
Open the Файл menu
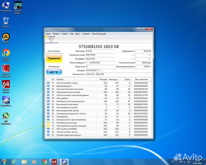pyautogui.click(x=48, y=34)
